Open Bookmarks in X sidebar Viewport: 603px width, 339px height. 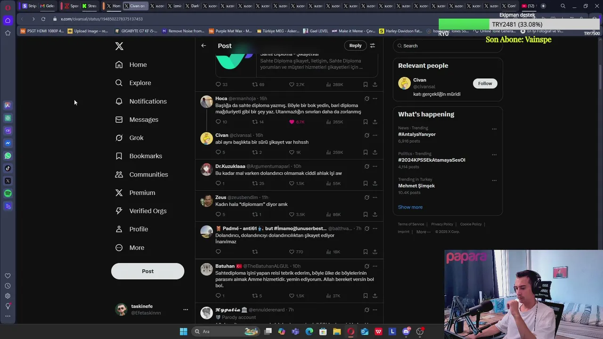tap(139, 156)
